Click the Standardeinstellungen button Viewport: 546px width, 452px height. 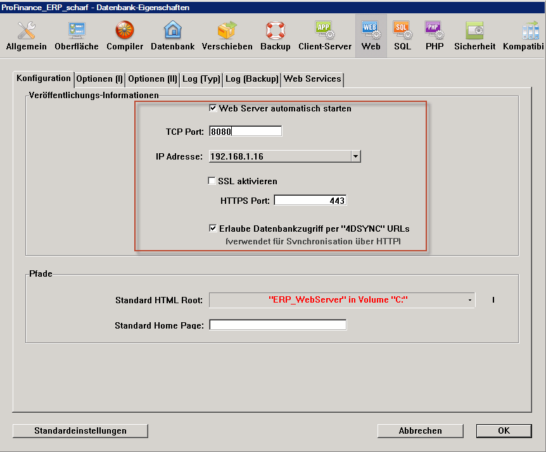(80, 430)
